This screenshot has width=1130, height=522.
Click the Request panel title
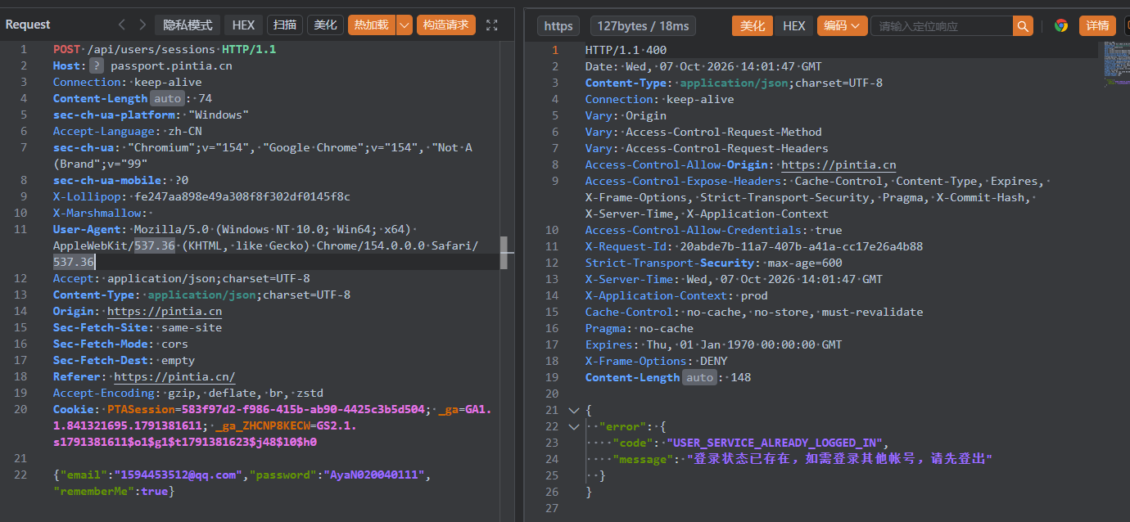tap(28, 25)
